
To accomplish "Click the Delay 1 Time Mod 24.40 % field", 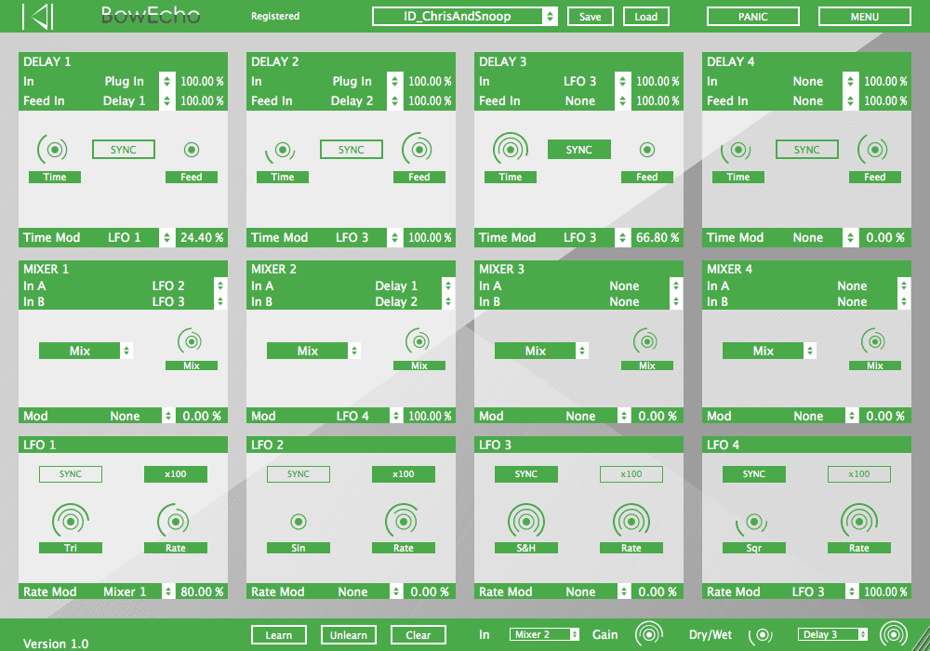I will coord(202,237).
